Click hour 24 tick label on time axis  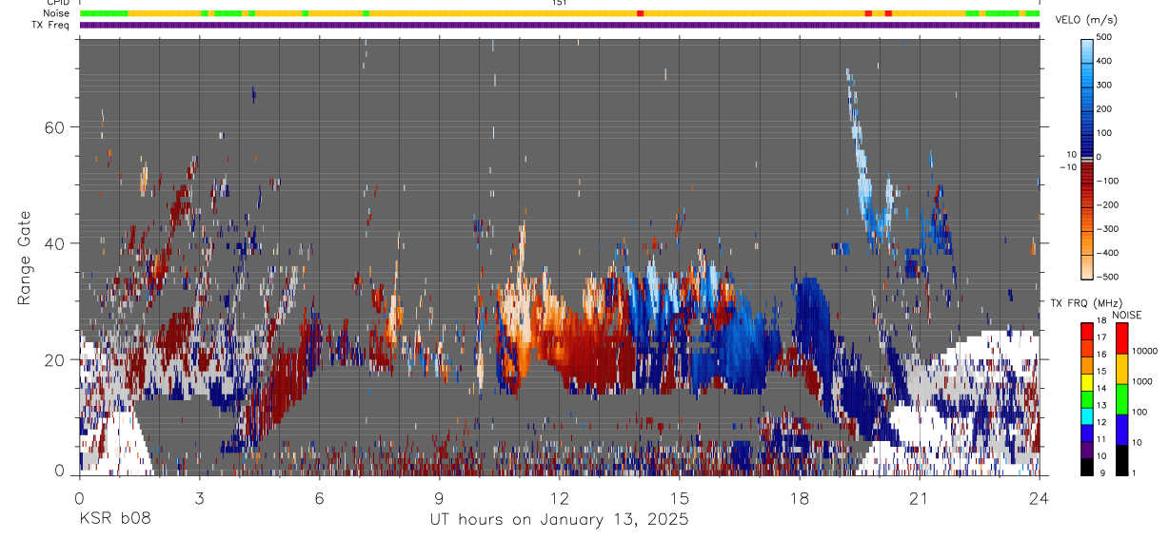(1039, 497)
